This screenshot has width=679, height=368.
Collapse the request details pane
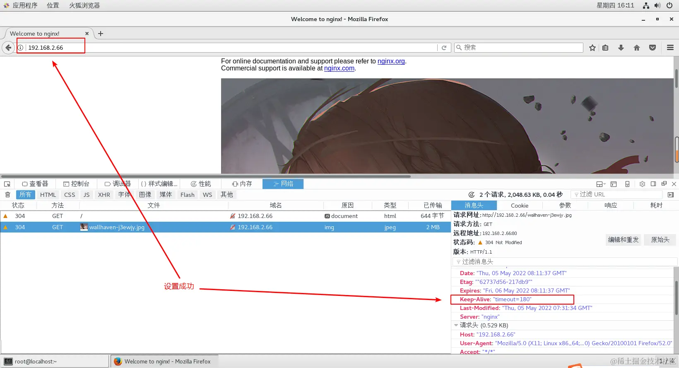click(x=671, y=195)
